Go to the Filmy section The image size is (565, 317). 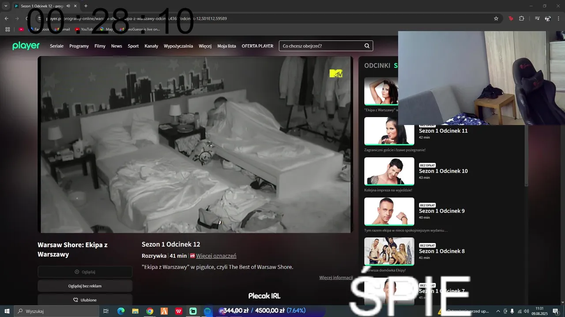(x=100, y=46)
